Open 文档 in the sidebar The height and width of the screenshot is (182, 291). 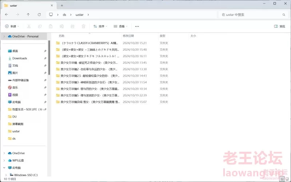click(15, 66)
